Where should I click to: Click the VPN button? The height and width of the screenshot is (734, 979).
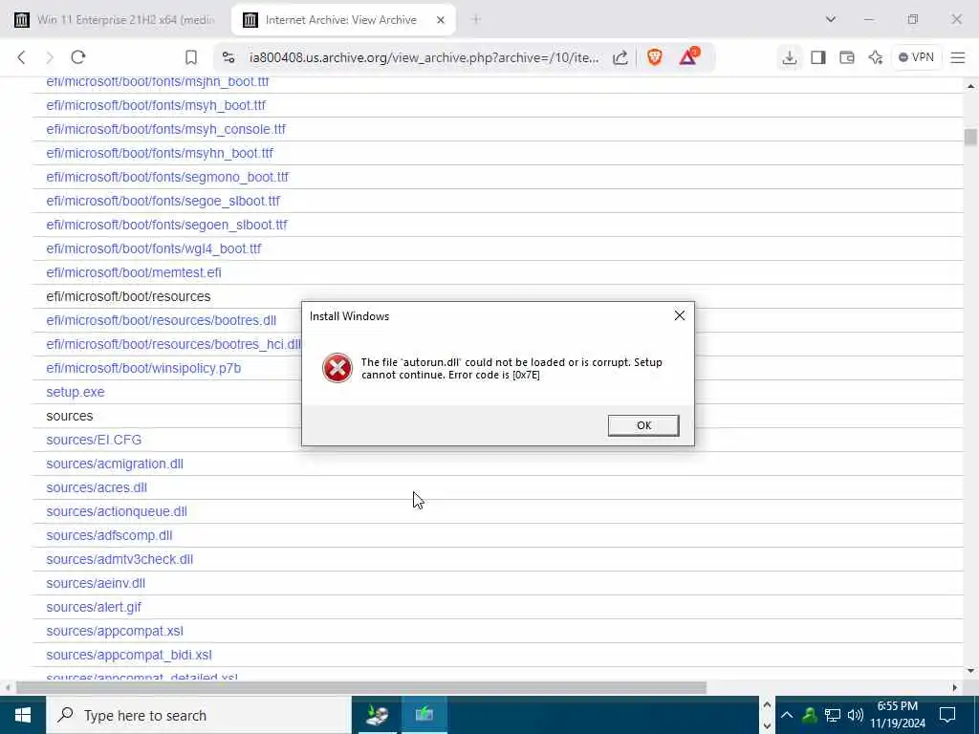(x=916, y=57)
